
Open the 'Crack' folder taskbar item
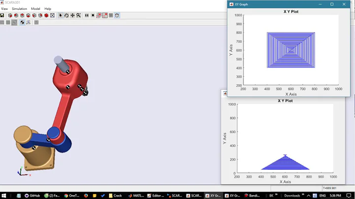115,196
